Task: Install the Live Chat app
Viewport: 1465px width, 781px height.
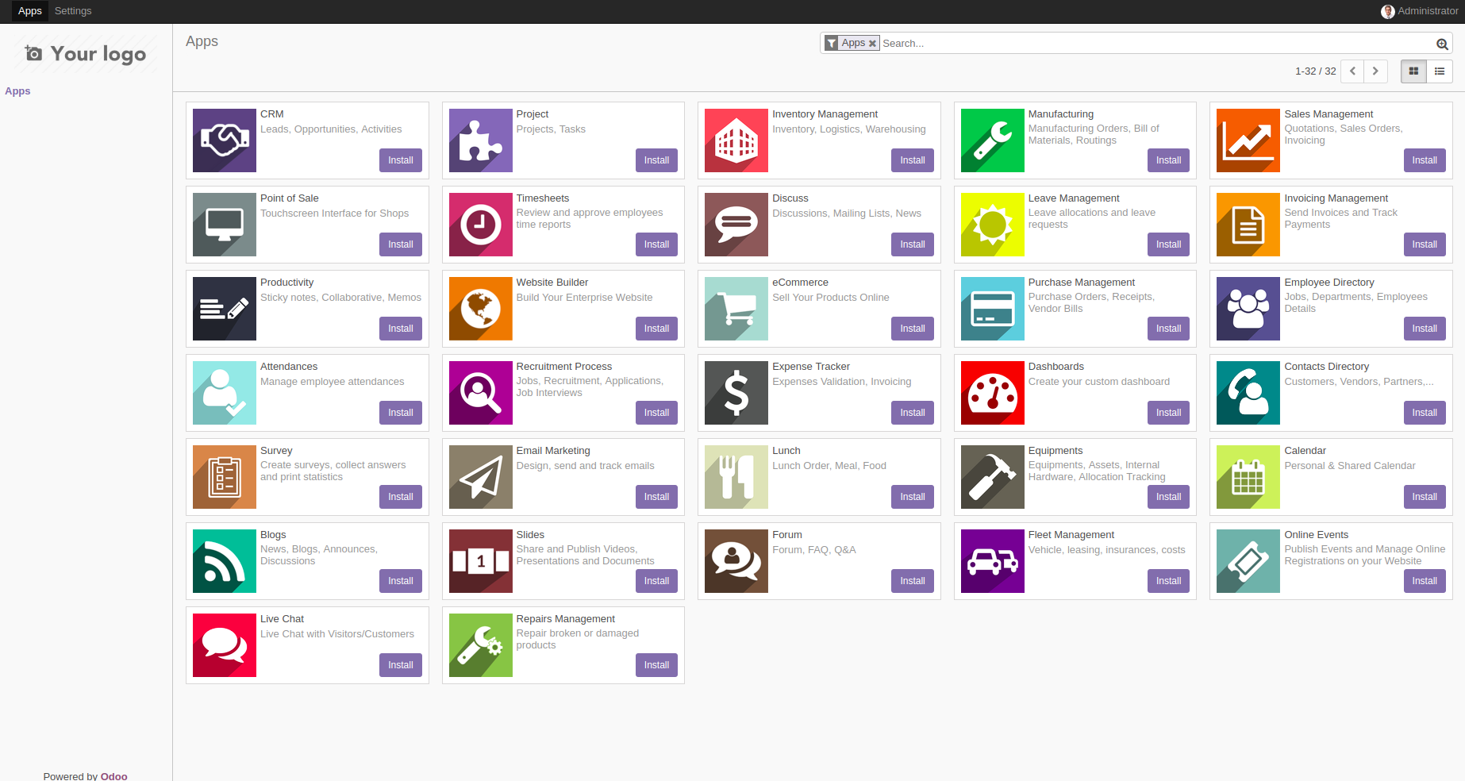Action: (401, 665)
